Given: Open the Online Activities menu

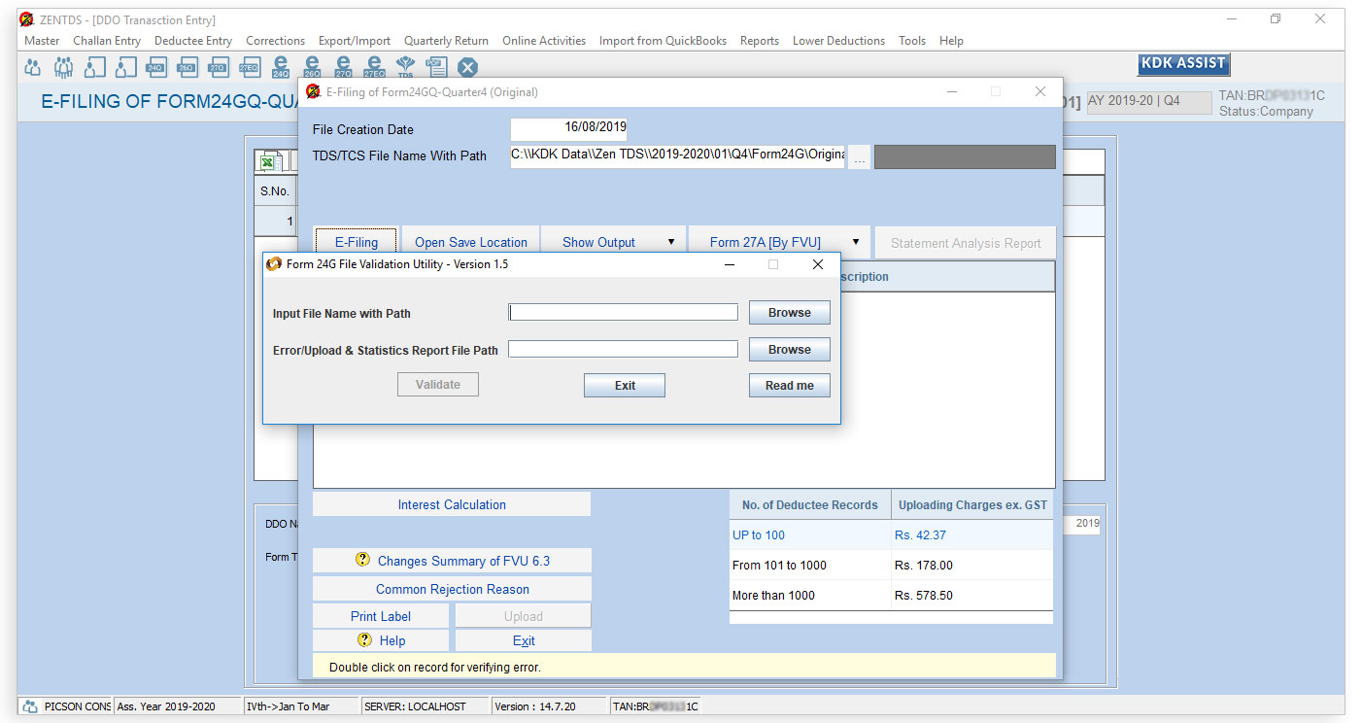Looking at the screenshot, I should click(544, 41).
